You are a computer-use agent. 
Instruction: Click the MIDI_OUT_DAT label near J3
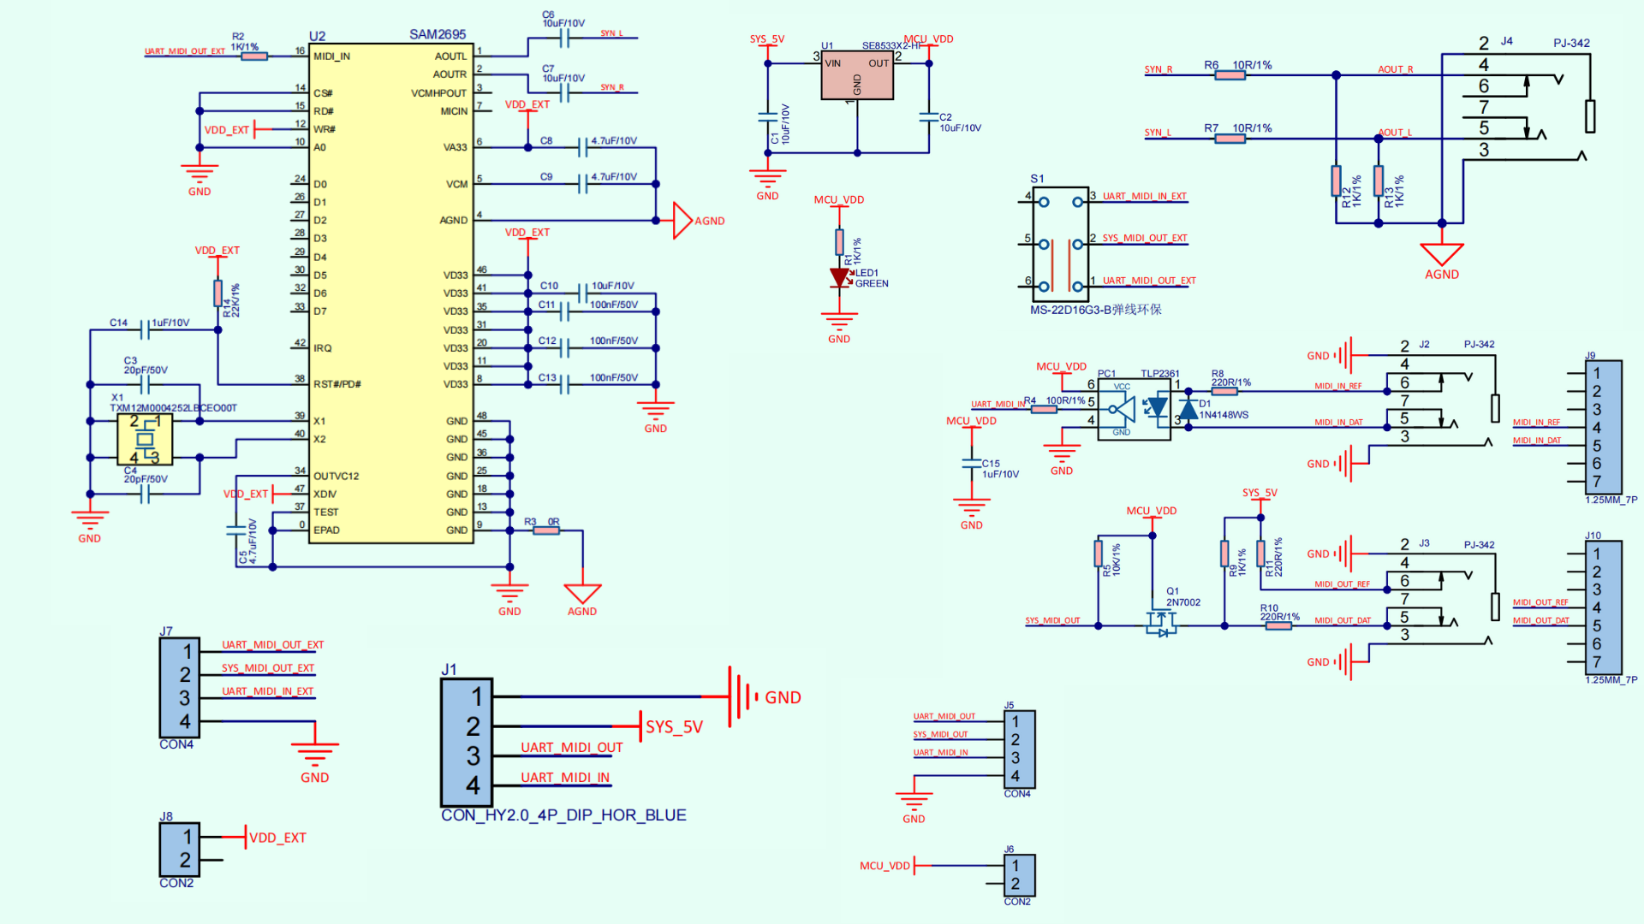1343,621
